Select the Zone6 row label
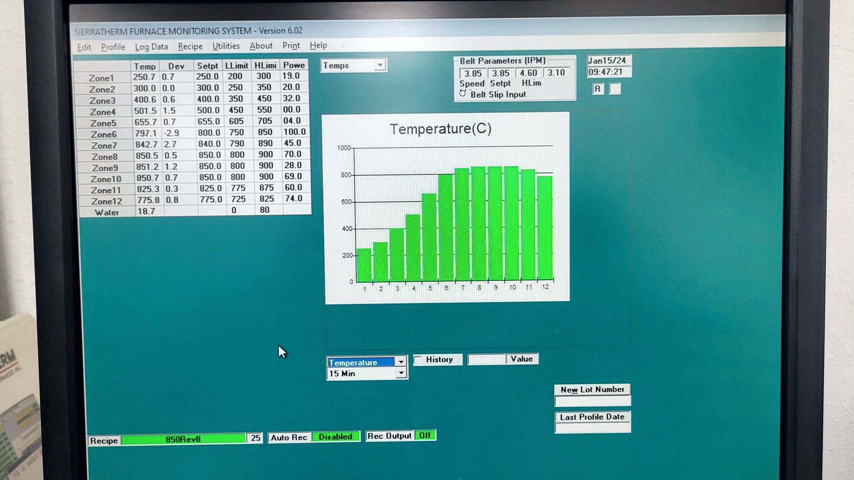Screen dimensions: 854x480 click(104, 134)
